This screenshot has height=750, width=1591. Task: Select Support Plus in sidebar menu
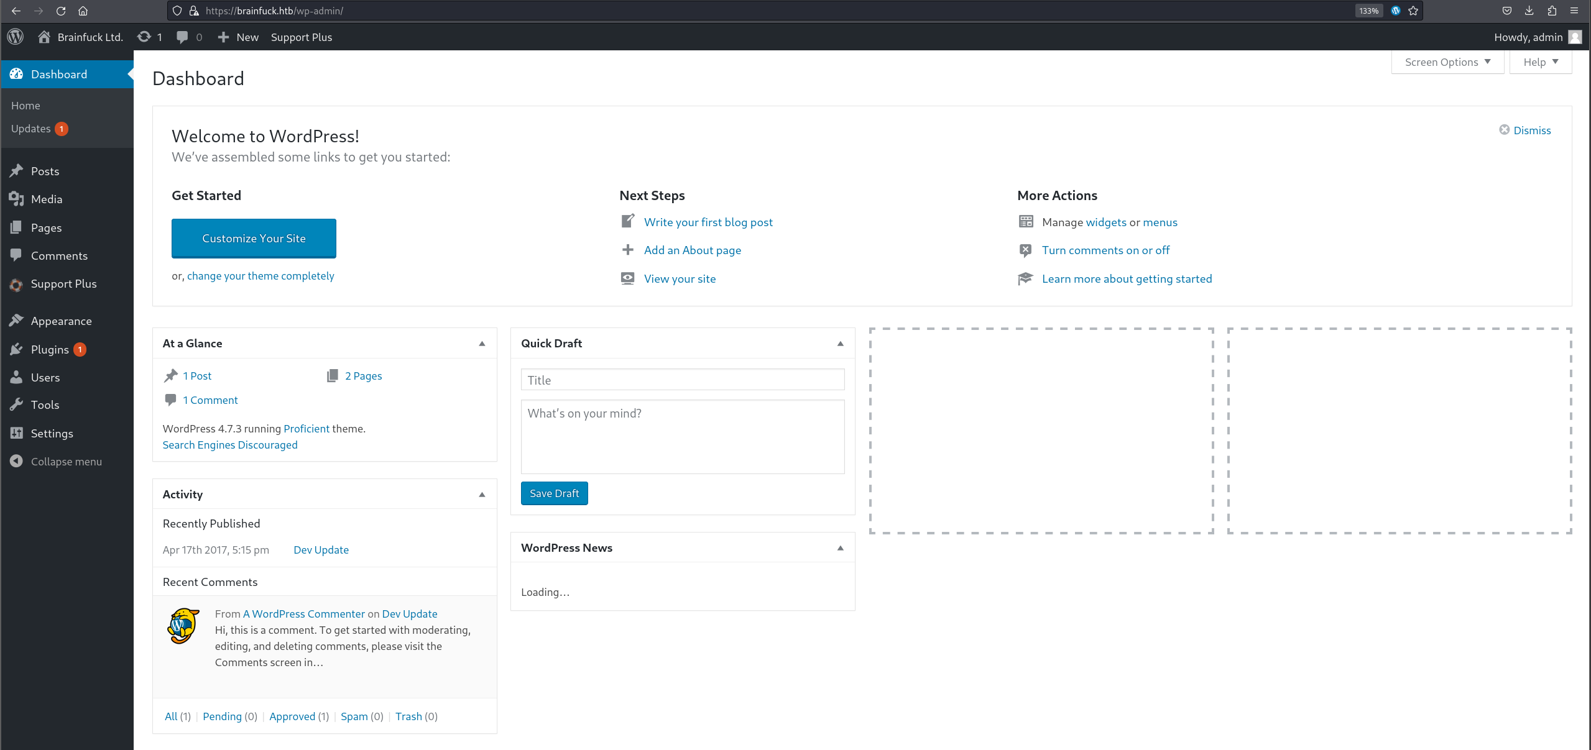(63, 284)
